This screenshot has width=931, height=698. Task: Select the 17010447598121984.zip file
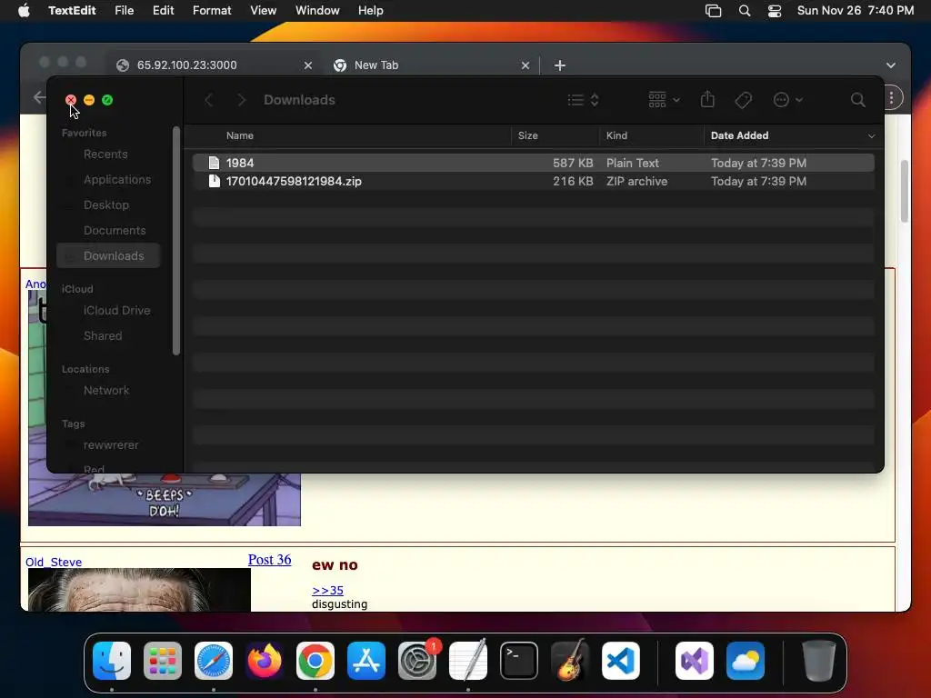pos(533,181)
